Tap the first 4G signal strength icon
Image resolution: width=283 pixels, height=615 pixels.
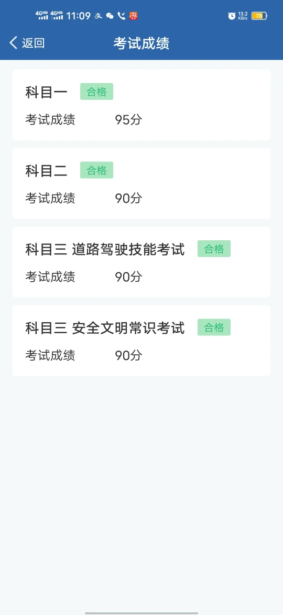point(42,15)
